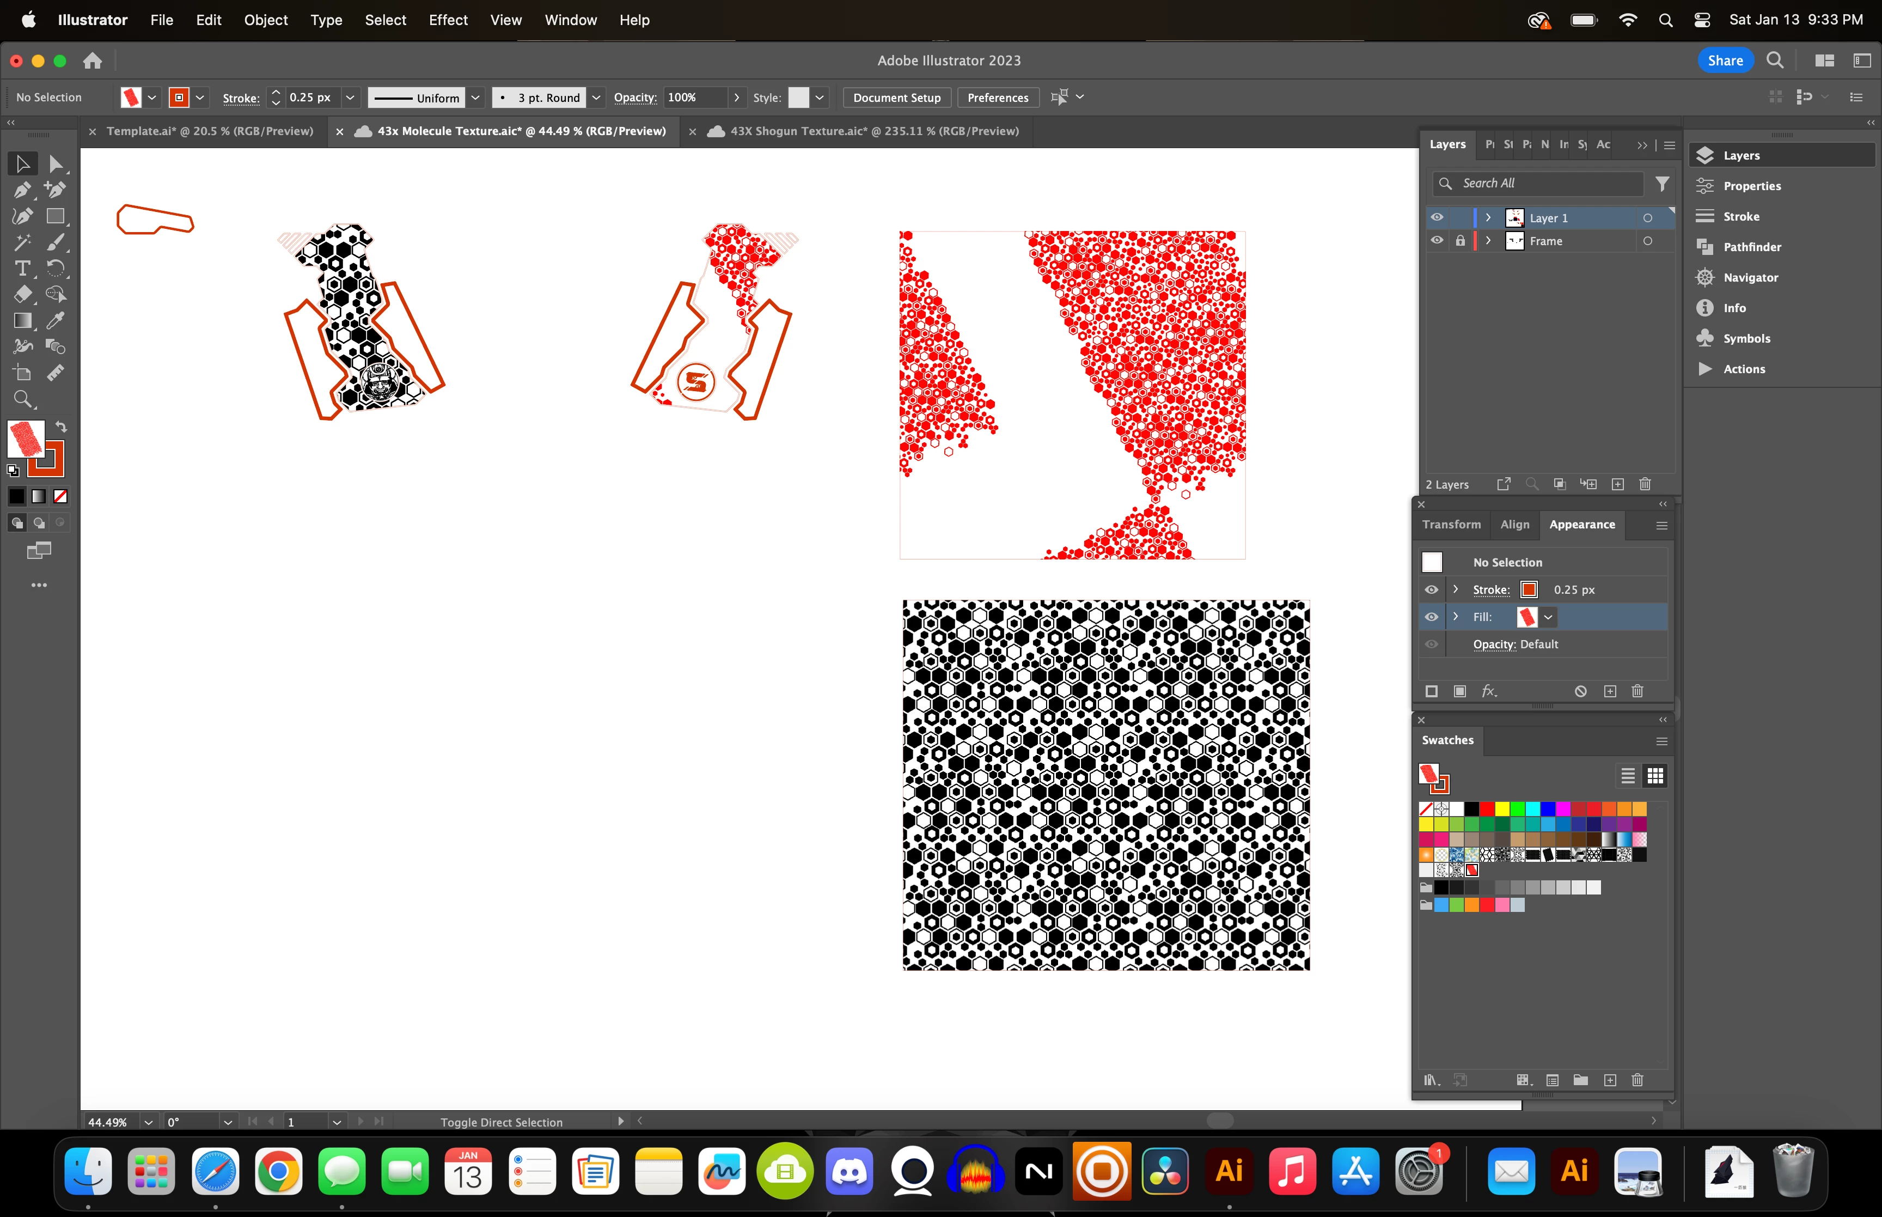The width and height of the screenshot is (1882, 1217).
Task: Click the Document Setup button
Action: pyautogui.click(x=896, y=97)
